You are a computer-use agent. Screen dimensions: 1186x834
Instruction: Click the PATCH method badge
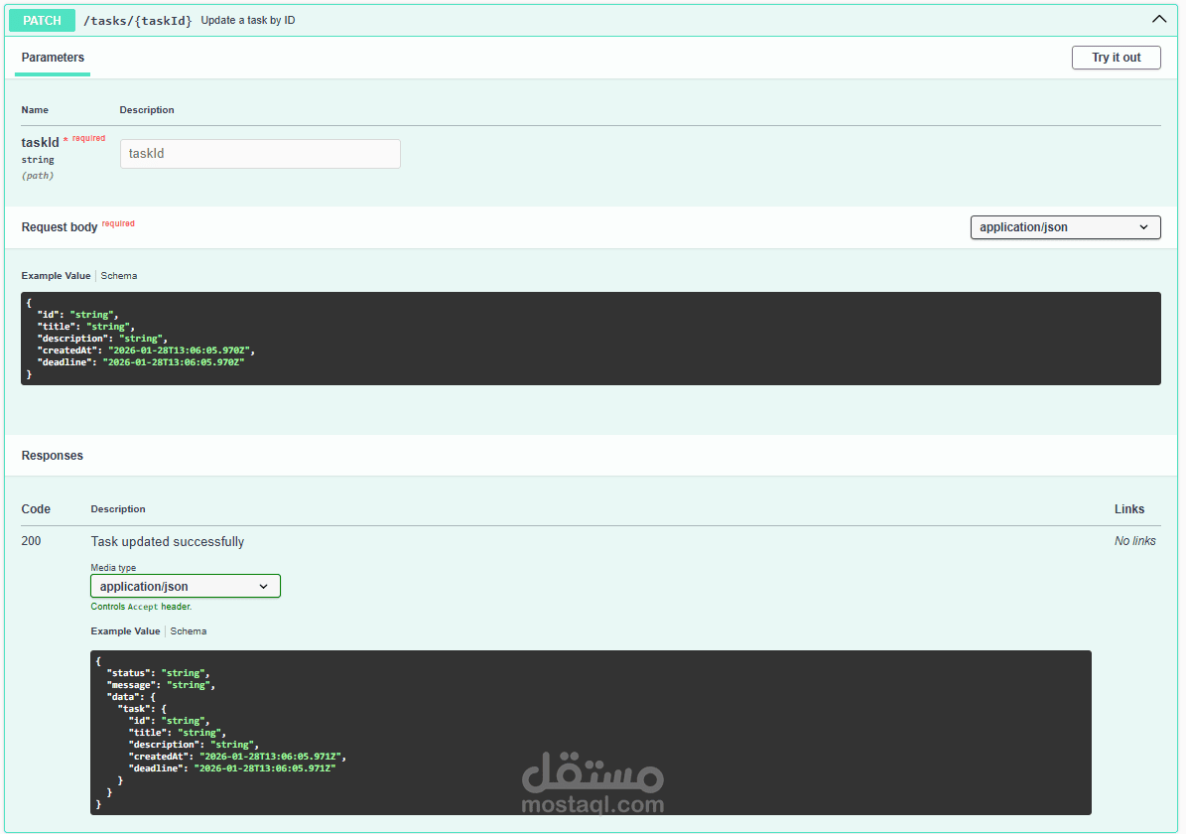[42, 21]
